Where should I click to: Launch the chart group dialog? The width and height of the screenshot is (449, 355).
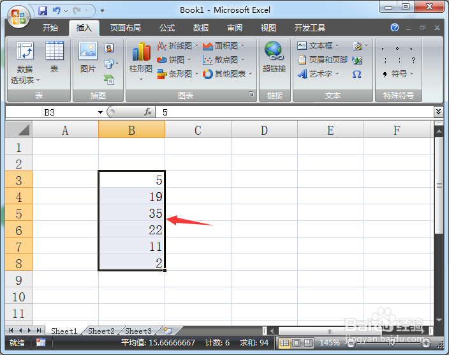tap(251, 94)
